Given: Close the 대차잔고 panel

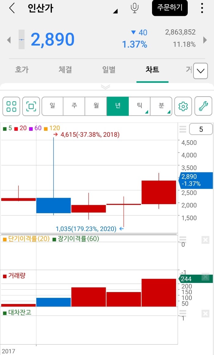Looking at the screenshot, I should pyautogui.click(x=205, y=313).
